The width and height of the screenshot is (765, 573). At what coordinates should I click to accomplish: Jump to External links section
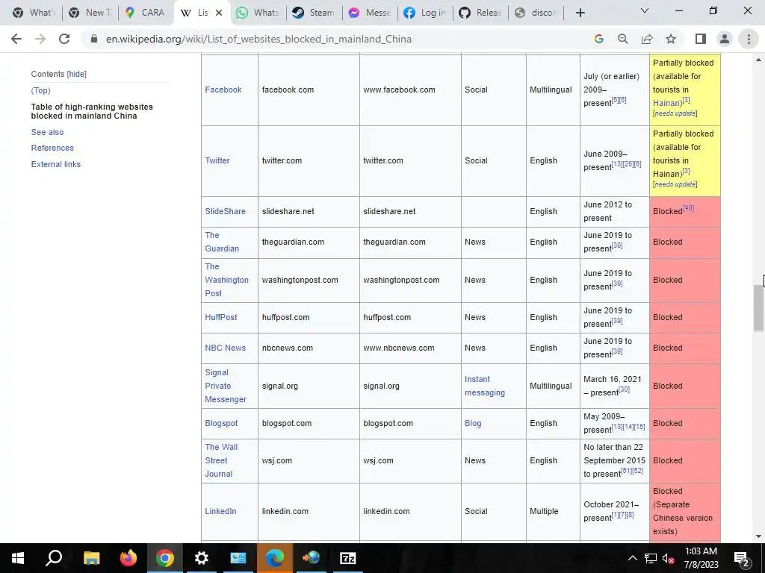[55, 164]
